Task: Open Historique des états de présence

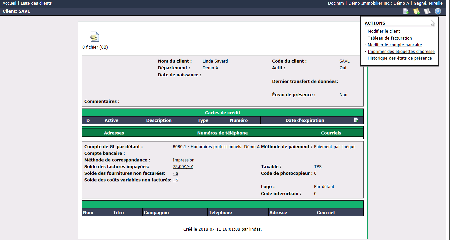Action: click(400, 58)
